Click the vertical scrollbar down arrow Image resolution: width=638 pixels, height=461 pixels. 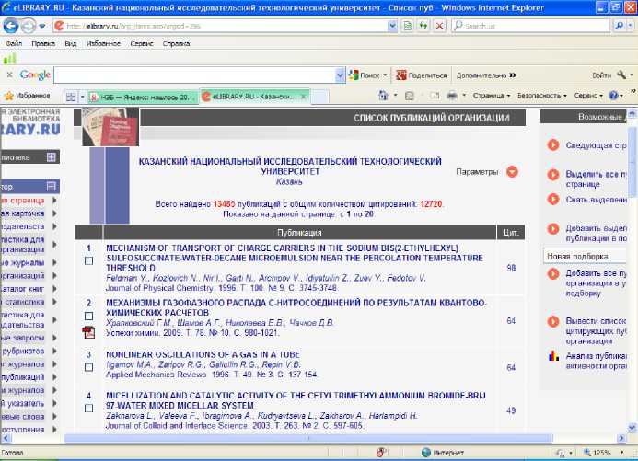click(x=632, y=428)
